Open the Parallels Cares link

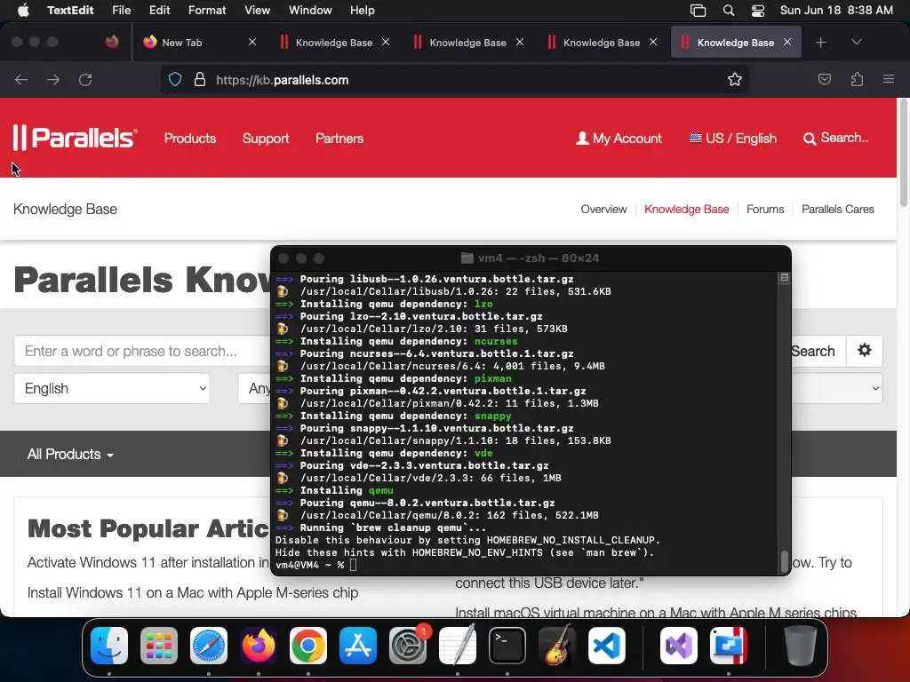tap(837, 210)
